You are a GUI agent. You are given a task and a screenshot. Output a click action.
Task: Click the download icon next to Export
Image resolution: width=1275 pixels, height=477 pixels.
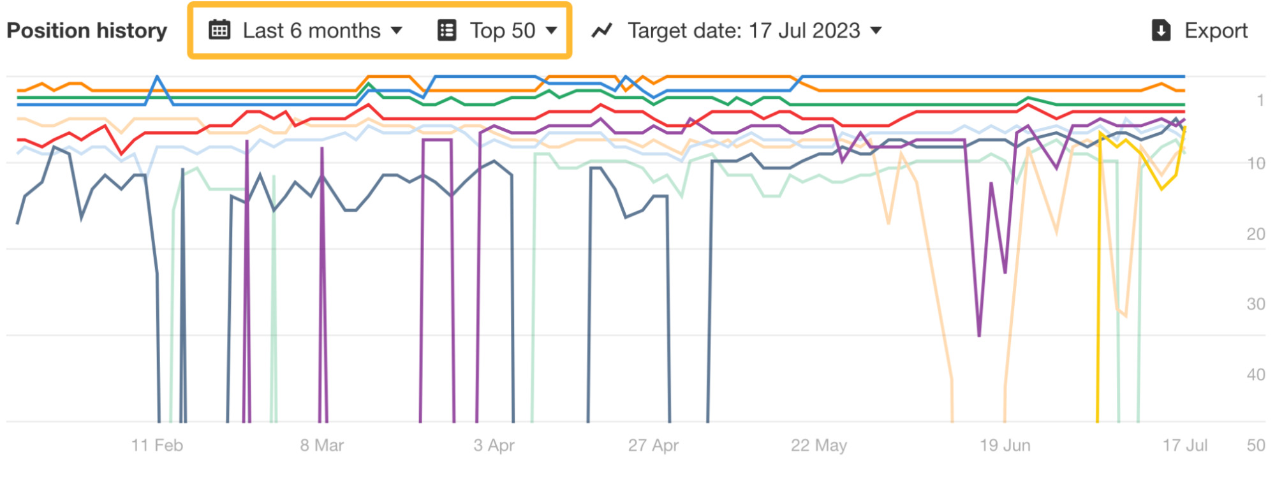(1162, 29)
